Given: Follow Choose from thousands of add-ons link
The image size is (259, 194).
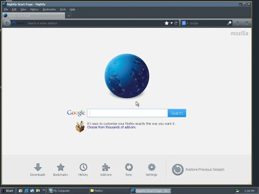Looking at the screenshot, I should (112, 127).
